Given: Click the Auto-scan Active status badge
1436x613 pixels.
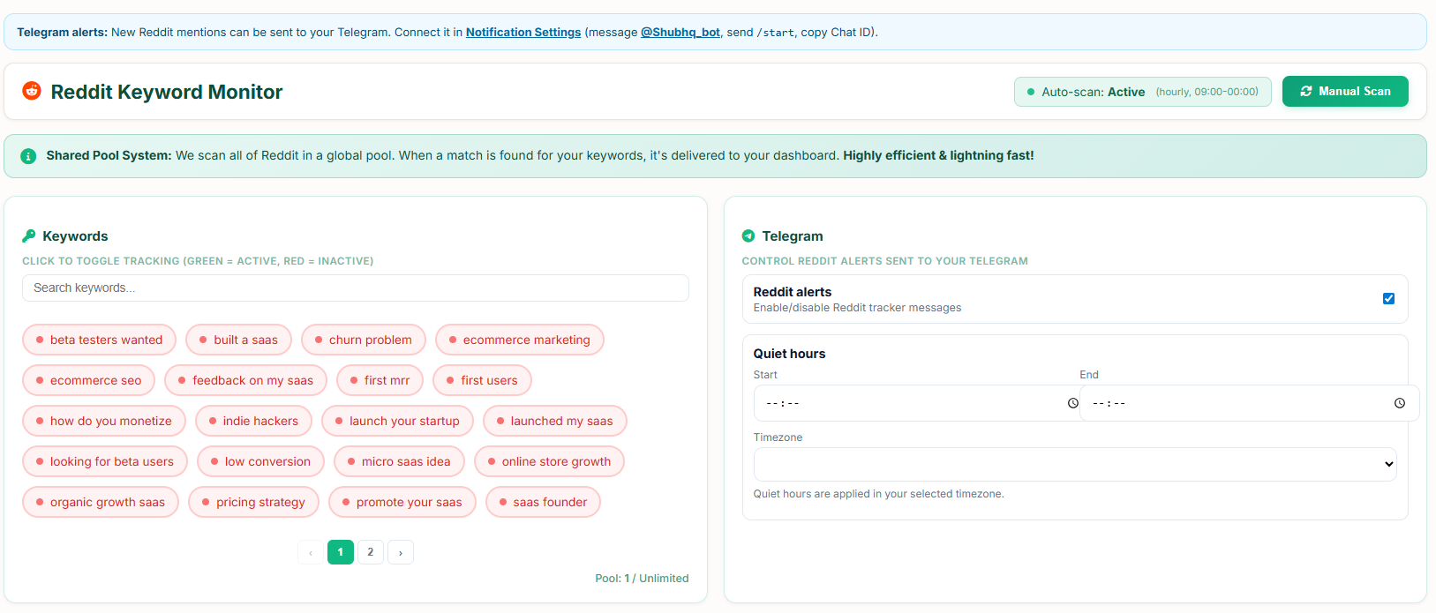Looking at the screenshot, I should tap(1143, 92).
